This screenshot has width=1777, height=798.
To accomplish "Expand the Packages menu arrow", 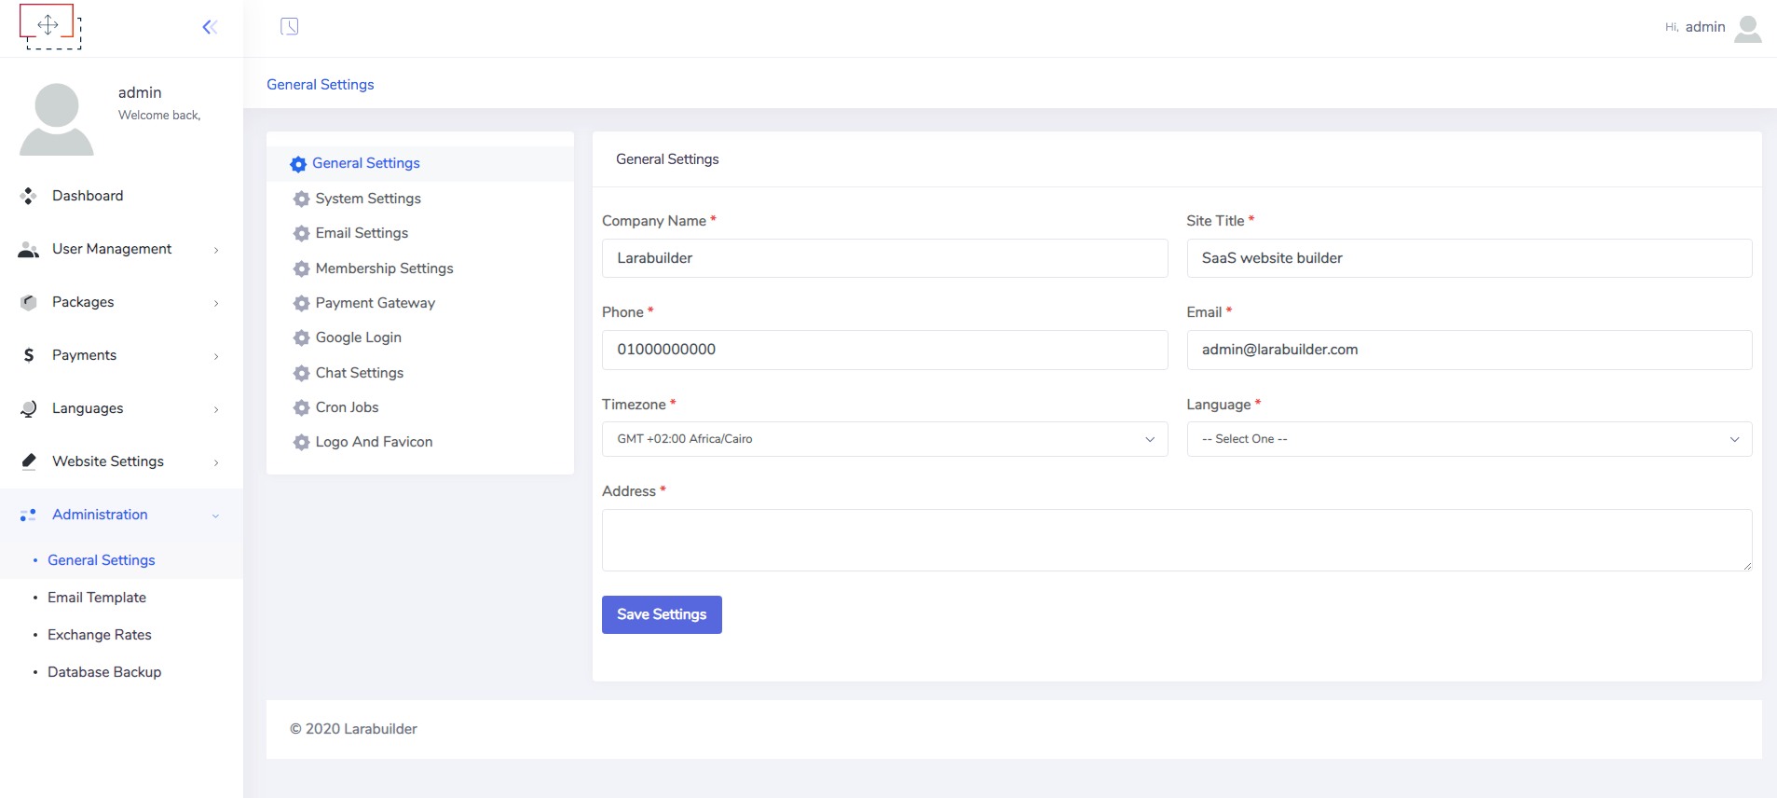I will point(216,303).
